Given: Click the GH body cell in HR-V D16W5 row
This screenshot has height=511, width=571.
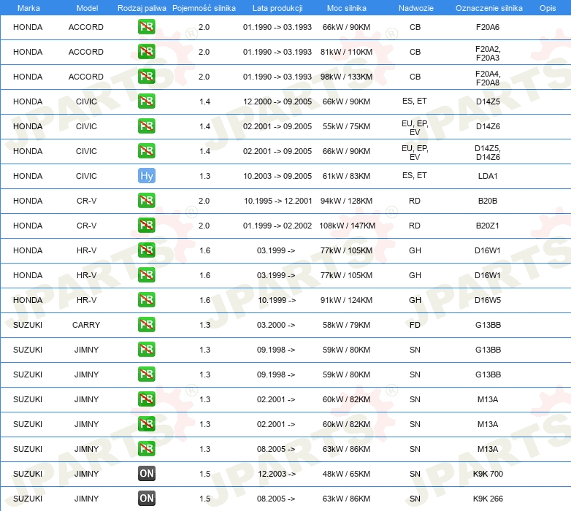Looking at the screenshot, I should [x=415, y=300].
